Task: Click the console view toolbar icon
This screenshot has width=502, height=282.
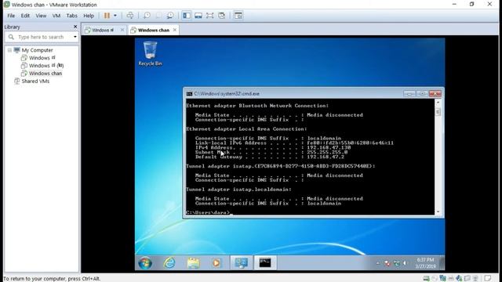Action: [x=238, y=16]
